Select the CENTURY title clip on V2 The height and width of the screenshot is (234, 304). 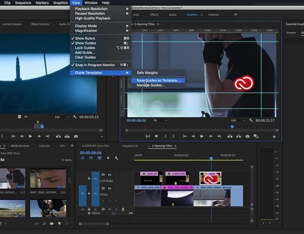click(x=151, y=178)
